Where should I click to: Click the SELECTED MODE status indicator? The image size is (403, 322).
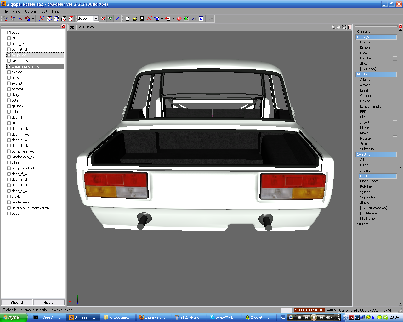(x=309, y=310)
